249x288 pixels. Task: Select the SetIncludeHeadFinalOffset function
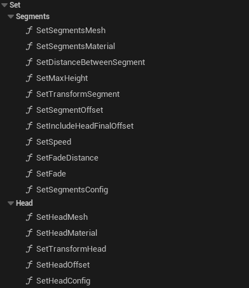coord(85,126)
